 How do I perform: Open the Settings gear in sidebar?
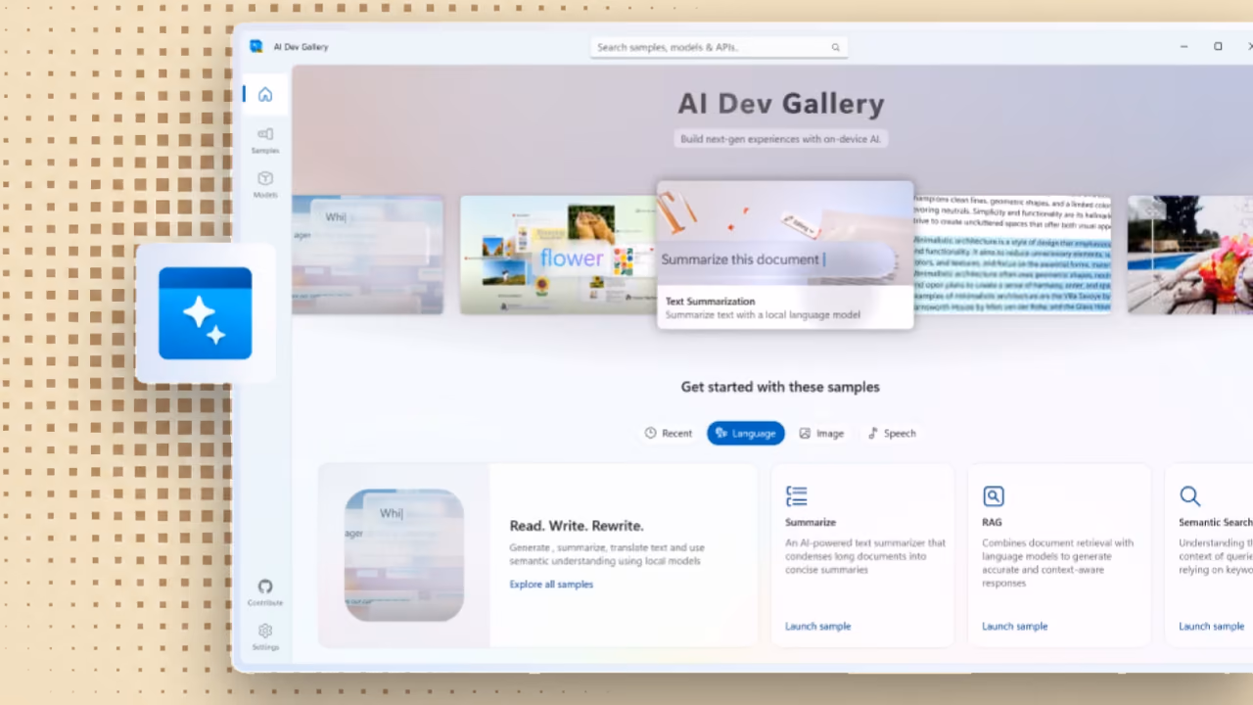tap(264, 637)
